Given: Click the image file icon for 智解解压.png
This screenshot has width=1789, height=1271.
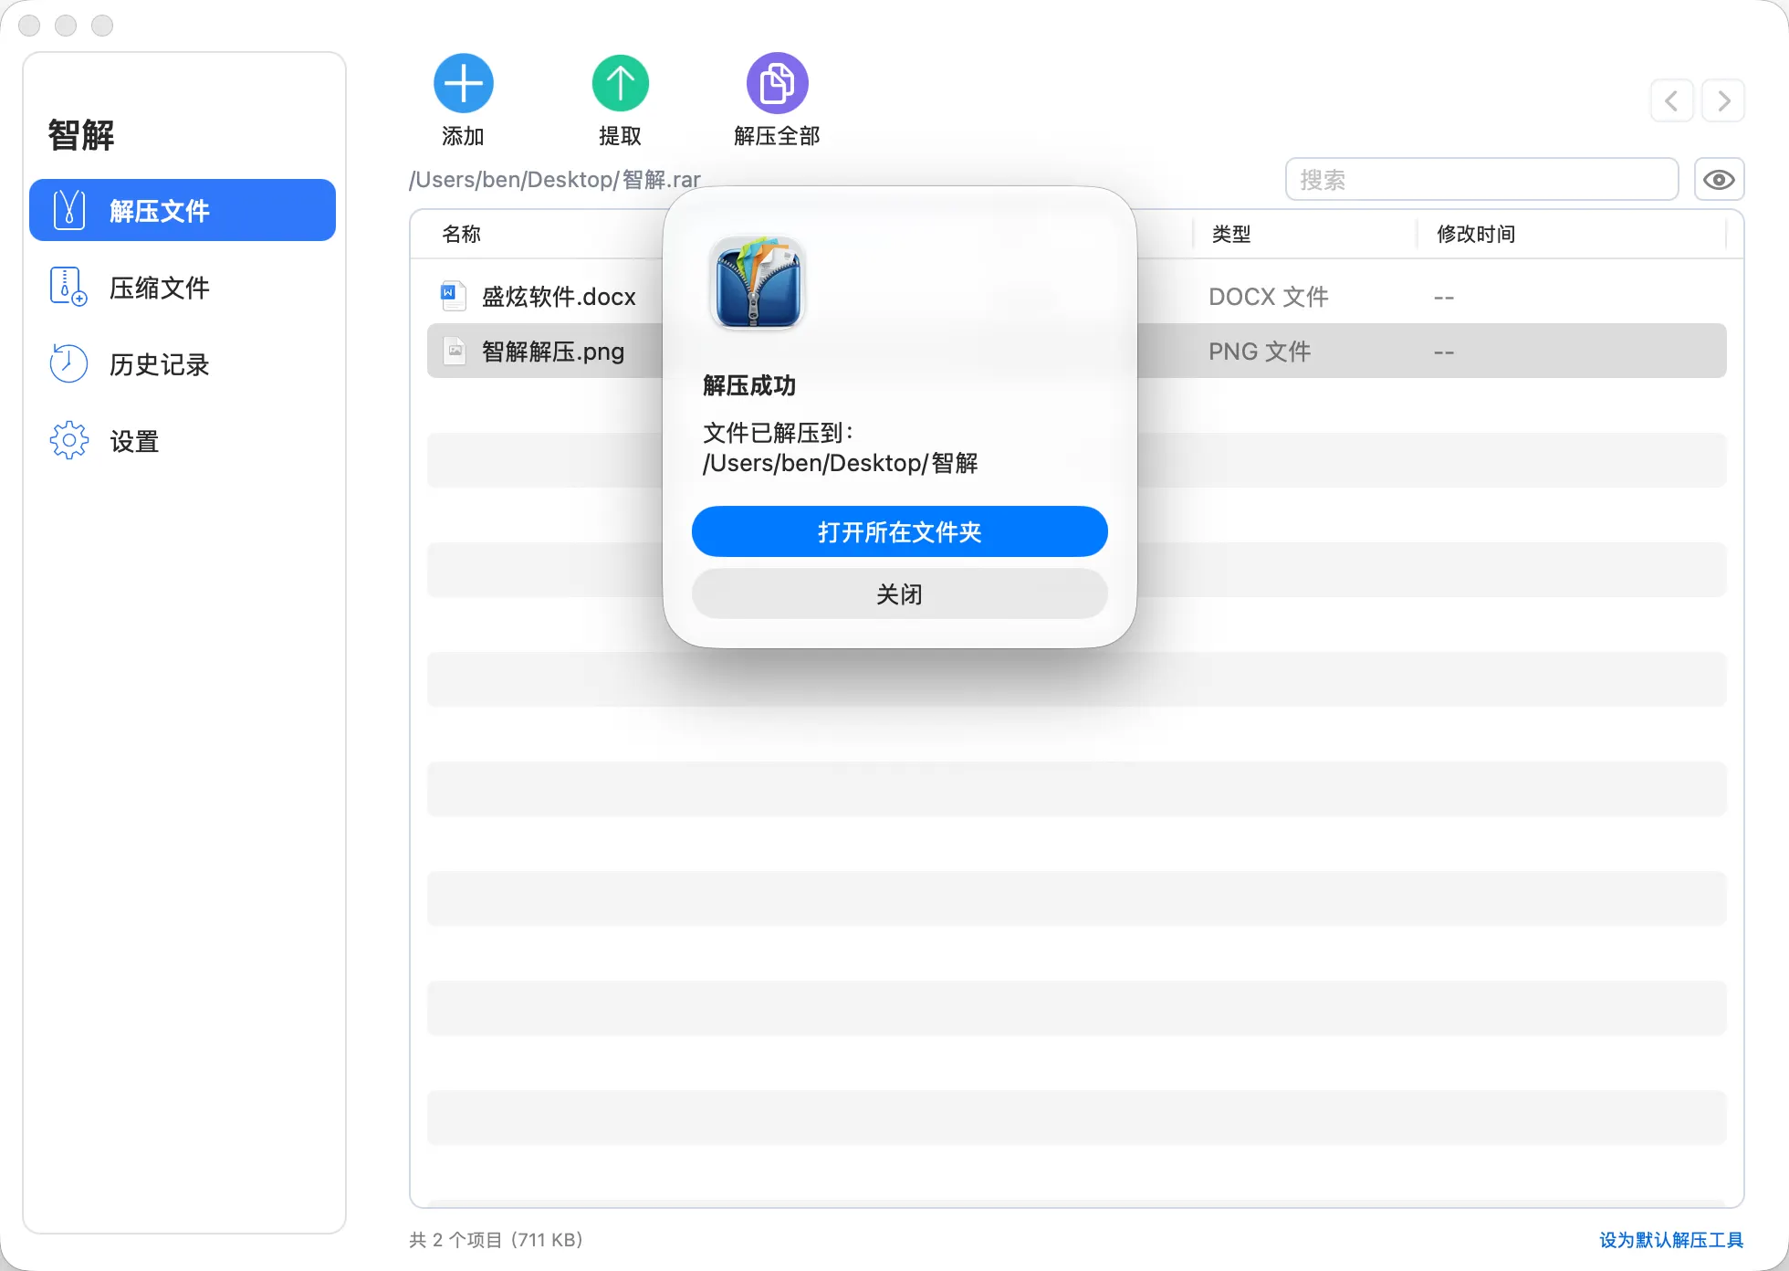Looking at the screenshot, I should 454,351.
